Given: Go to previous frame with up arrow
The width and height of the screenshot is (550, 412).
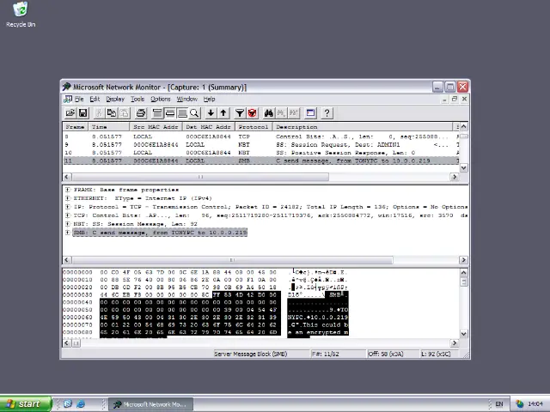Looking at the screenshot, I should (223, 112).
